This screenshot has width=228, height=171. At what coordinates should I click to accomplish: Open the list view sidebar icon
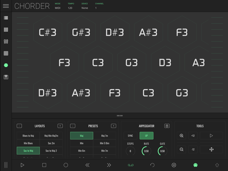coord(6,18)
